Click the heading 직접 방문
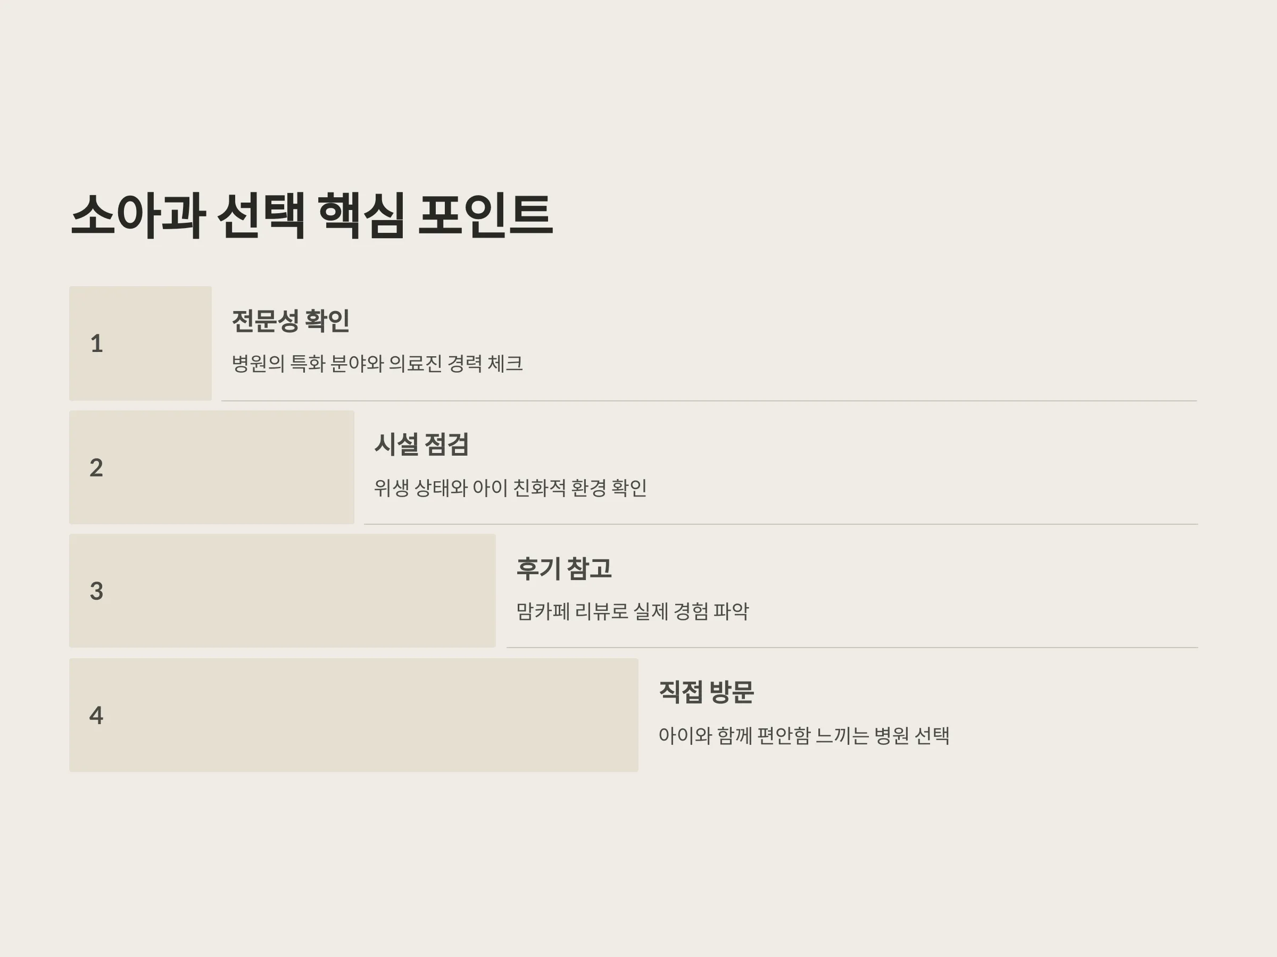1277x957 pixels. 706,692
